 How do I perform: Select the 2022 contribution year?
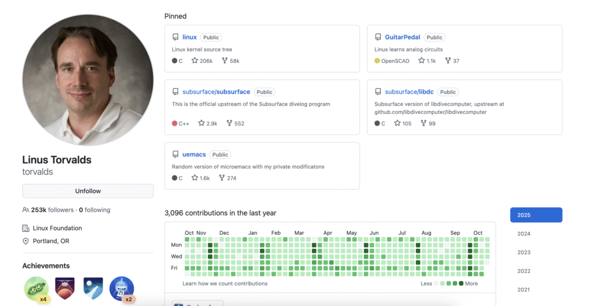coord(524,271)
